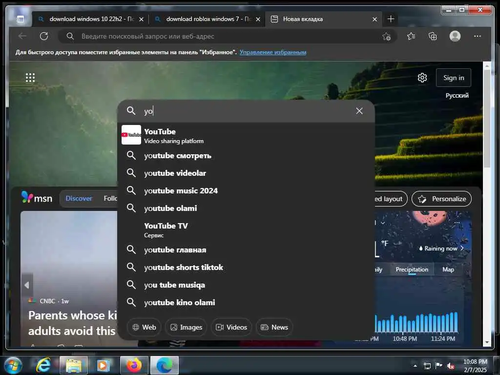Select the Discover feed tab

coord(79,198)
